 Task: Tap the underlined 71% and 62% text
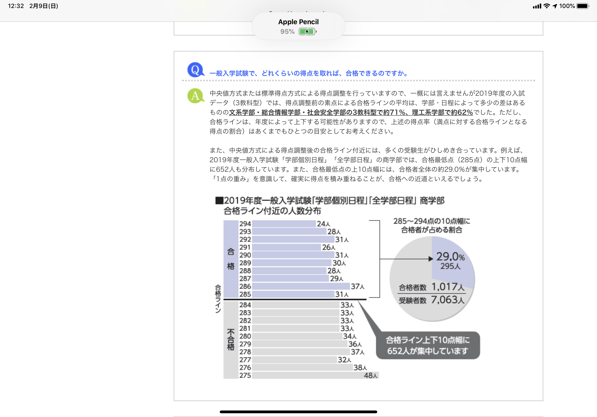(x=351, y=112)
